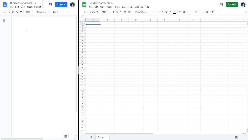Toggle strikethrough in Sheets

[170, 12]
